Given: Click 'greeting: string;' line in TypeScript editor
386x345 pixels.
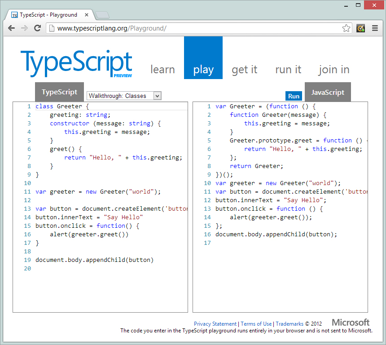Looking at the screenshot, I should 80,115.
